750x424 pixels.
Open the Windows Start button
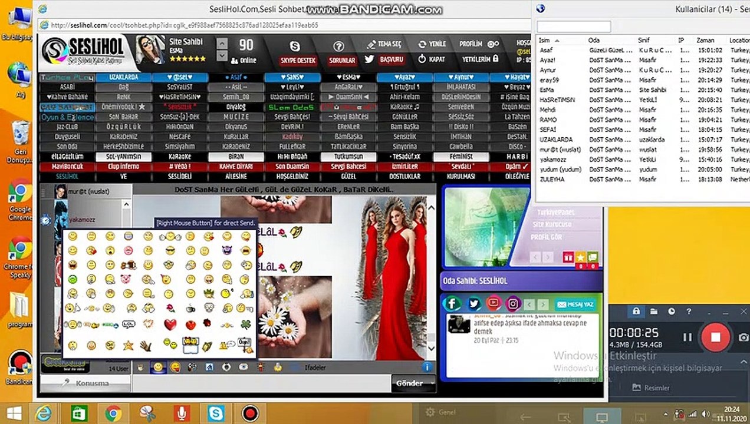pyautogui.click(x=15, y=413)
